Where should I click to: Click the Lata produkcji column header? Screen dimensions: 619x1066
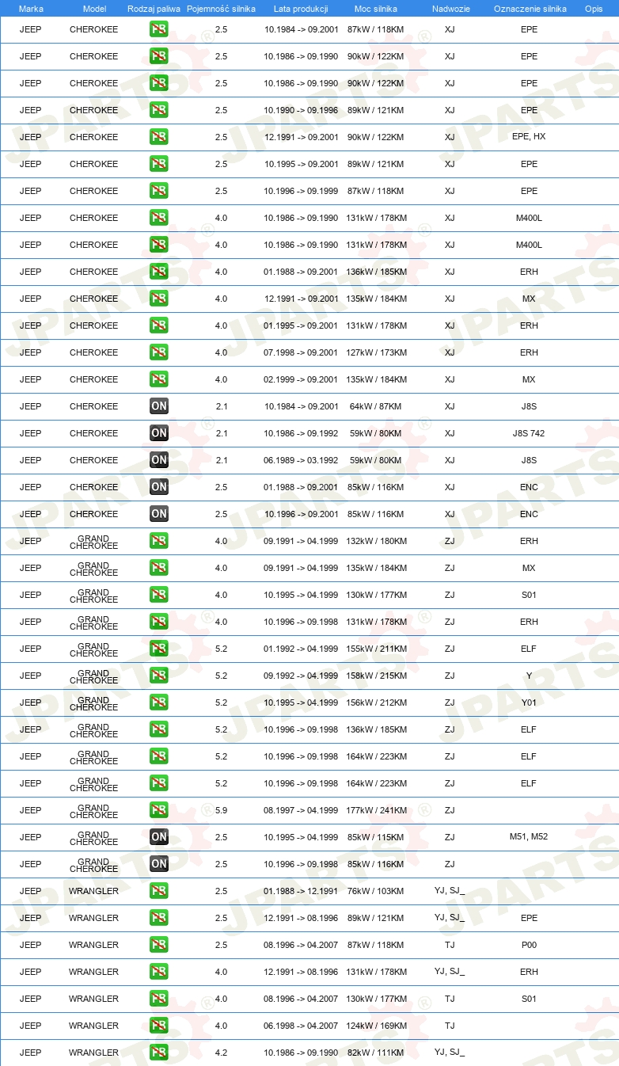pyautogui.click(x=301, y=9)
